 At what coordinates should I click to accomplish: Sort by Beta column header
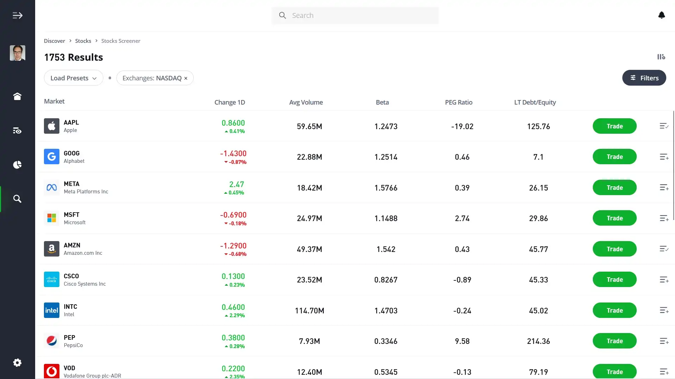pyautogui.click(x=382, y=102)
